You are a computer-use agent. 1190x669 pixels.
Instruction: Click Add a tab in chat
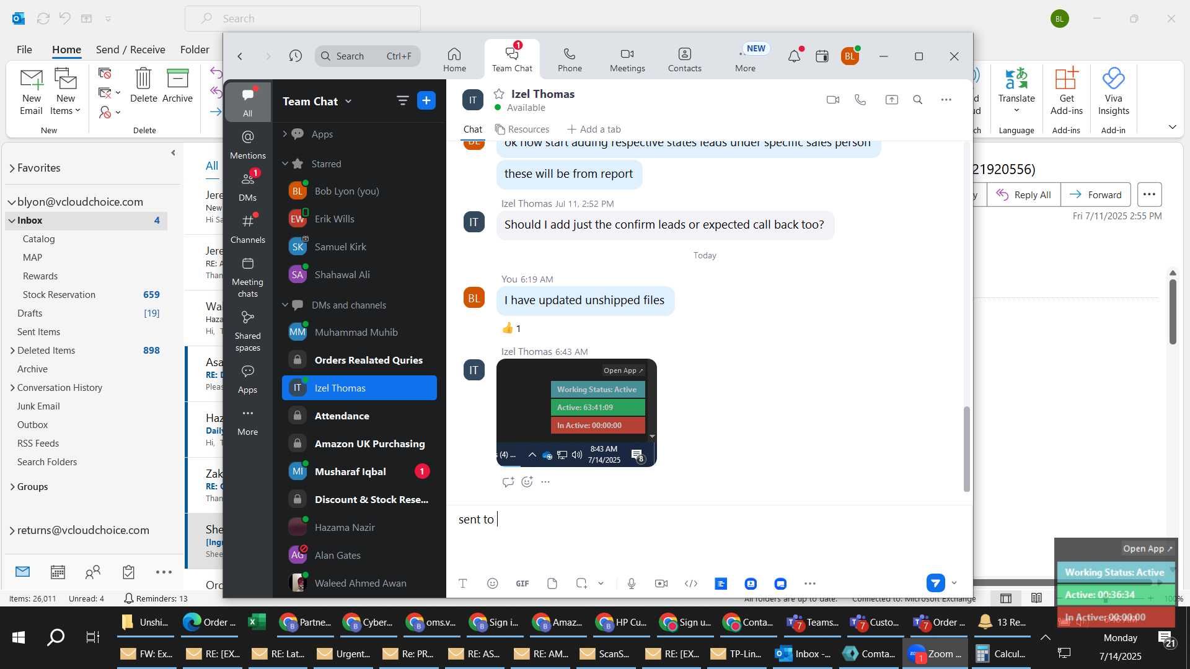(x=594, y=129)
